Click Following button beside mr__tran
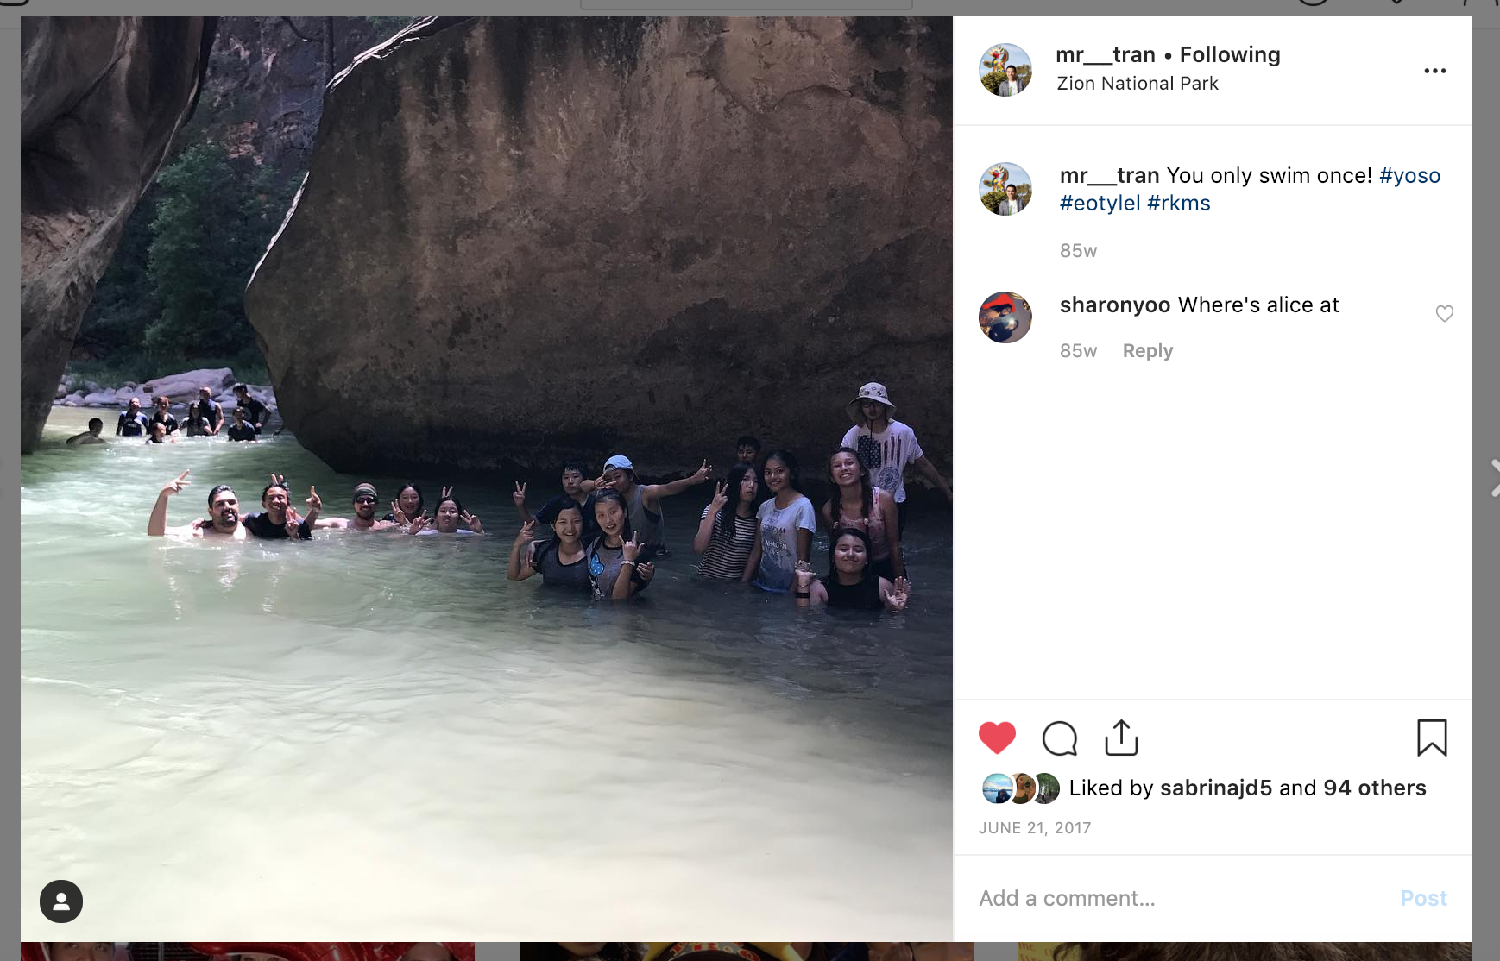This screenshot has height=961, width=1500. [1230, 54]
